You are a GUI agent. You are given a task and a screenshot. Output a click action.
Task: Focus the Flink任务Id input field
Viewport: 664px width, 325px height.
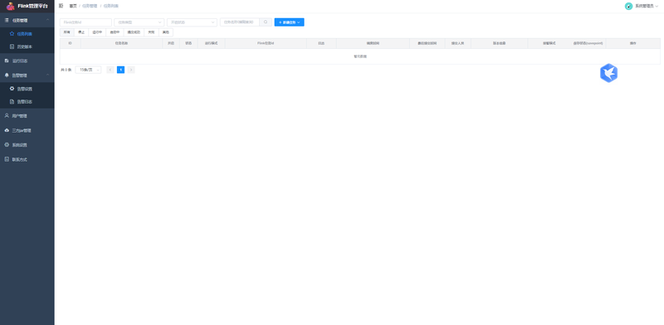click(85, 22)
